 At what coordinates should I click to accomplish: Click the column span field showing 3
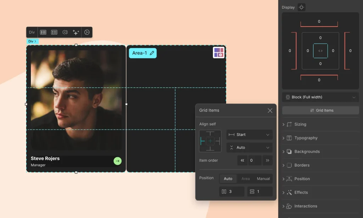click(x=232, y=191)
